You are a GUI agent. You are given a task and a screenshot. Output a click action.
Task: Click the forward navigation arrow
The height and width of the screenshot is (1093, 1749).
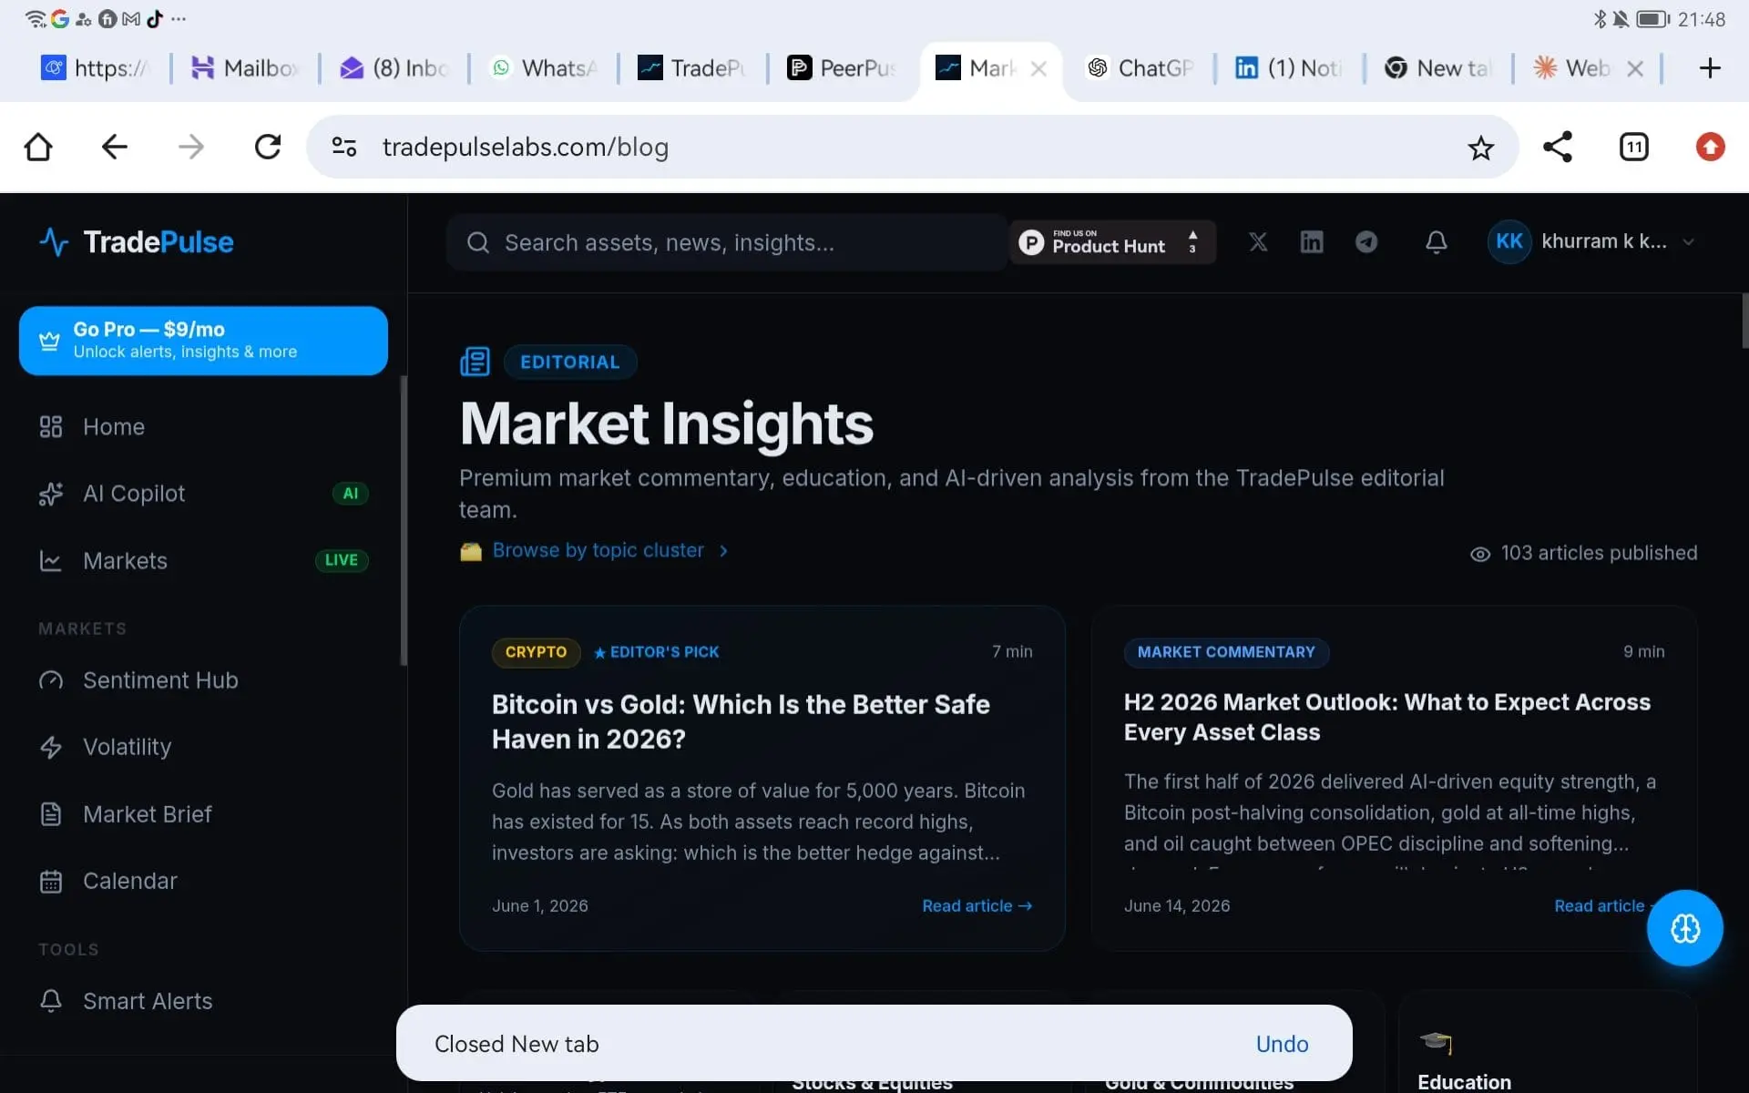point(191,147)
